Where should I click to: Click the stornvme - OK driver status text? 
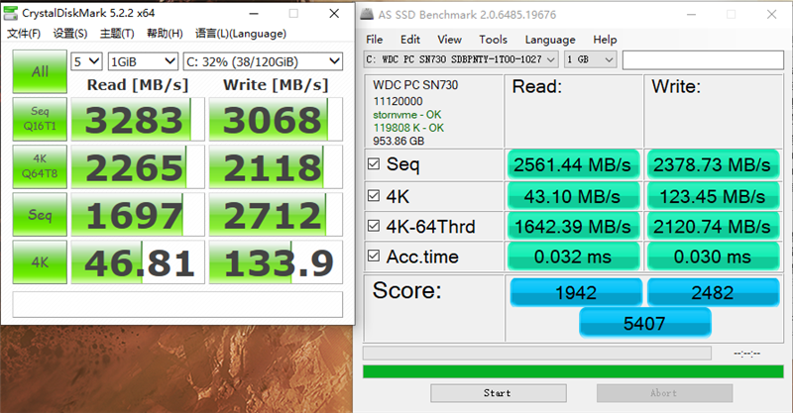point(407,114)
